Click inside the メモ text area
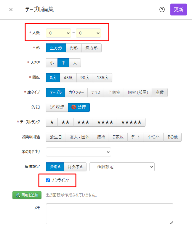The width and height of the screenshot is (192, 229). coord(110,214)
